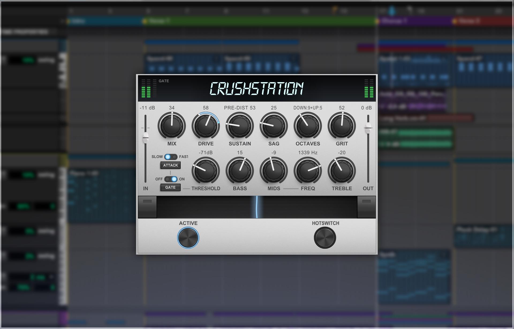
Task: Click the IN level slider handle
Action: coord(145,137)
